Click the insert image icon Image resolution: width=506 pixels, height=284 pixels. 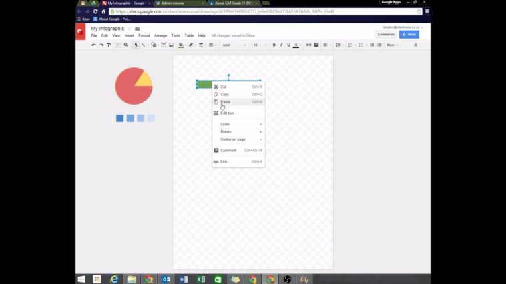click(x=171, y=45)
